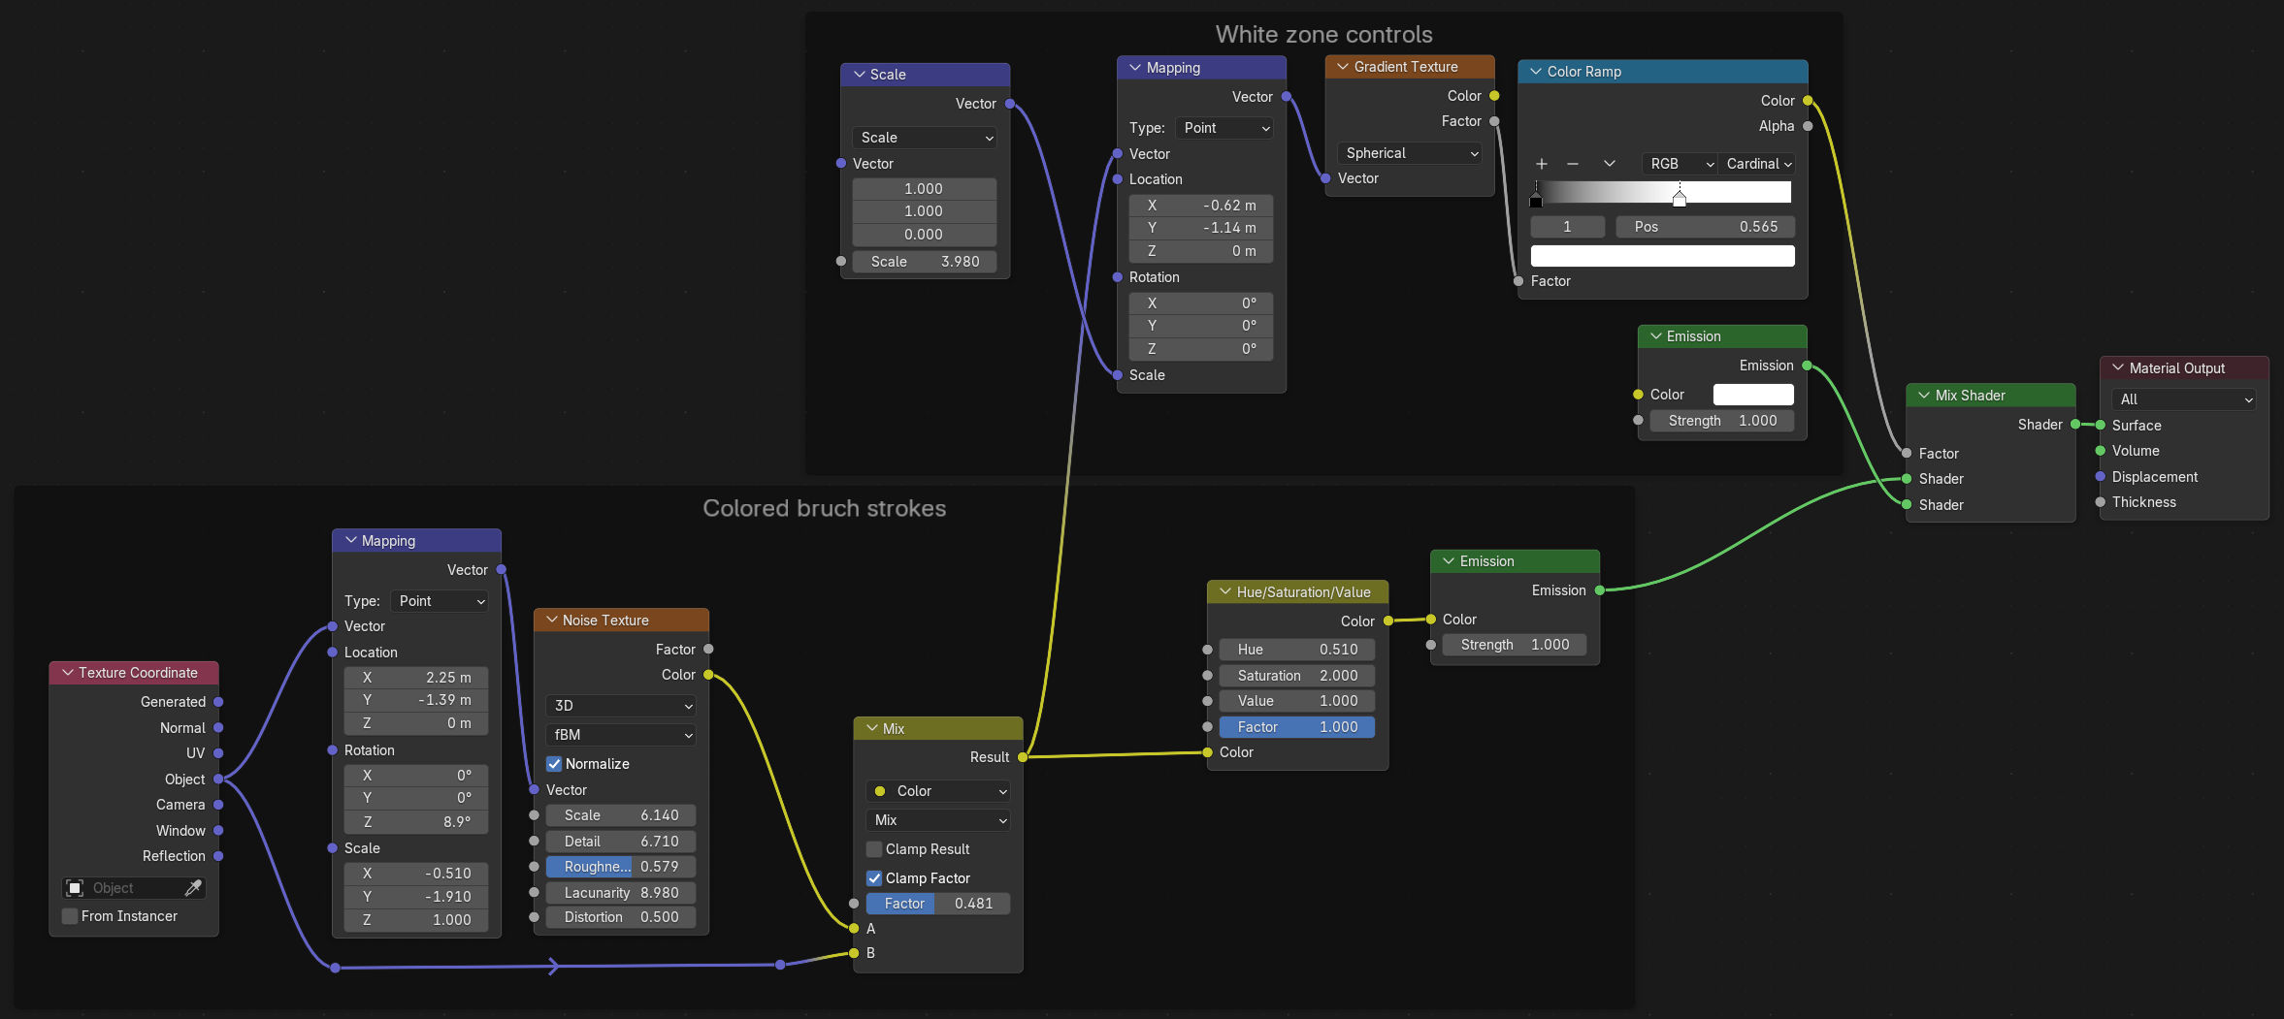Select the white Color Ramp stop marker
Viewport: 2284px width, 1019px height.
pyautogui.click(x=1680, y=200)
